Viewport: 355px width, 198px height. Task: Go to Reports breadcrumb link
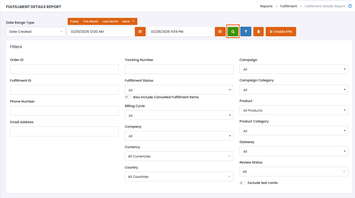coord(266,6)
